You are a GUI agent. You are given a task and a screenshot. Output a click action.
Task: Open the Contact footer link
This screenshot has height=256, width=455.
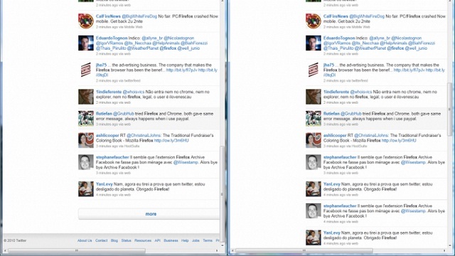tap(101, 240)
